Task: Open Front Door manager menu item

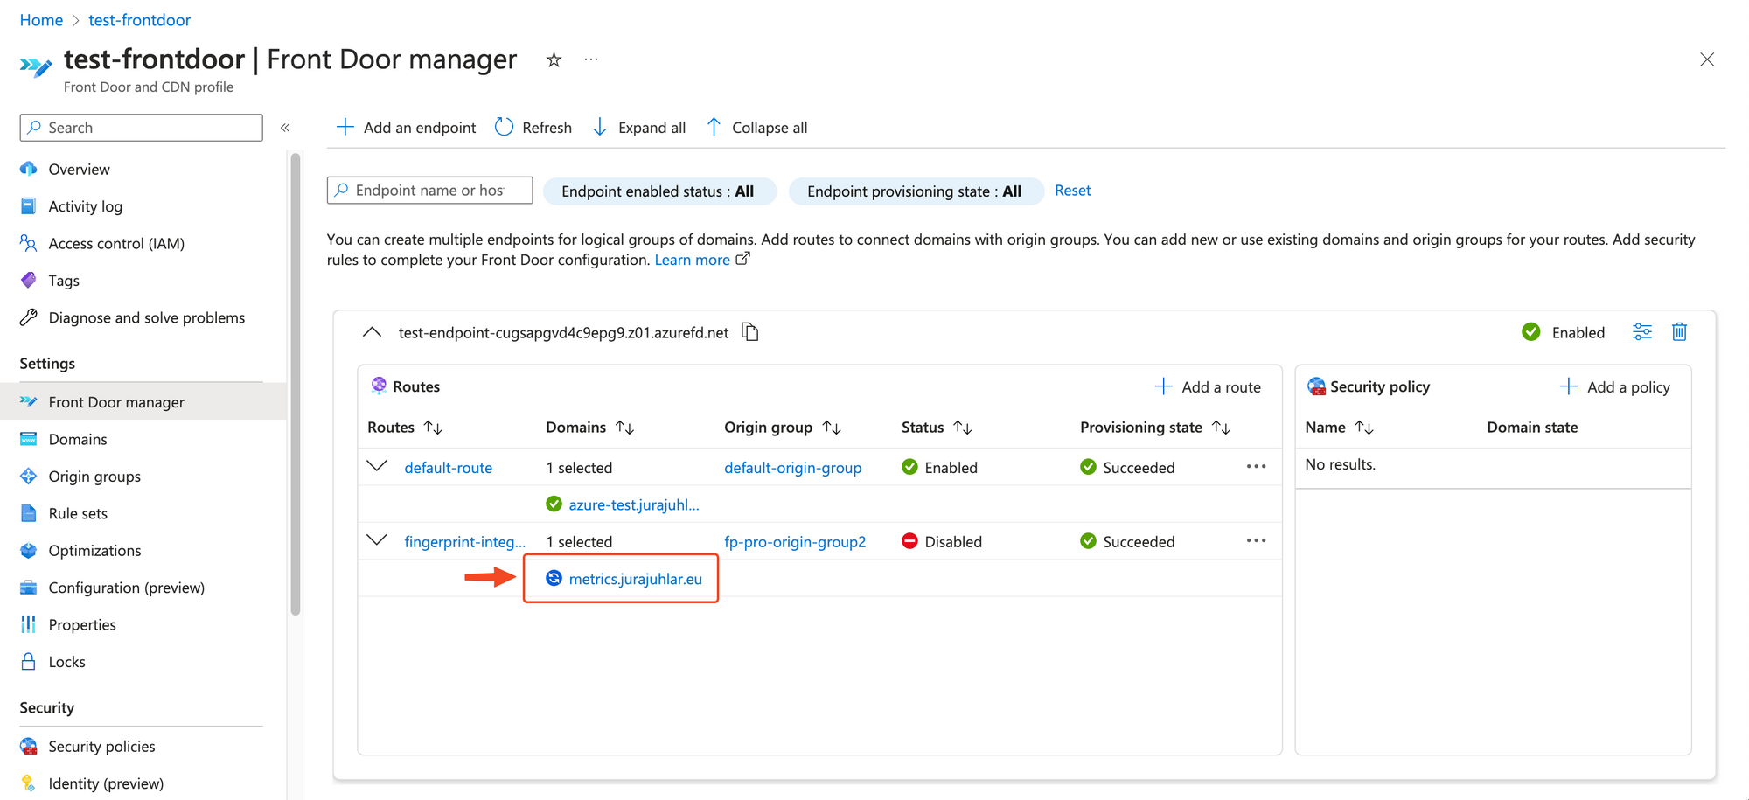Action: tap(143, 401)
